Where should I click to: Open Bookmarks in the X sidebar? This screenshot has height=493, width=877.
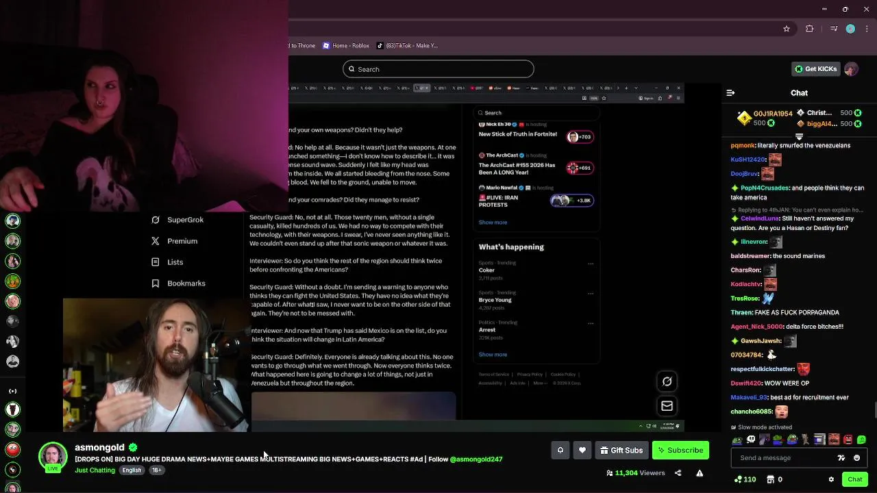pyautogui.click(x=178, y=283)
